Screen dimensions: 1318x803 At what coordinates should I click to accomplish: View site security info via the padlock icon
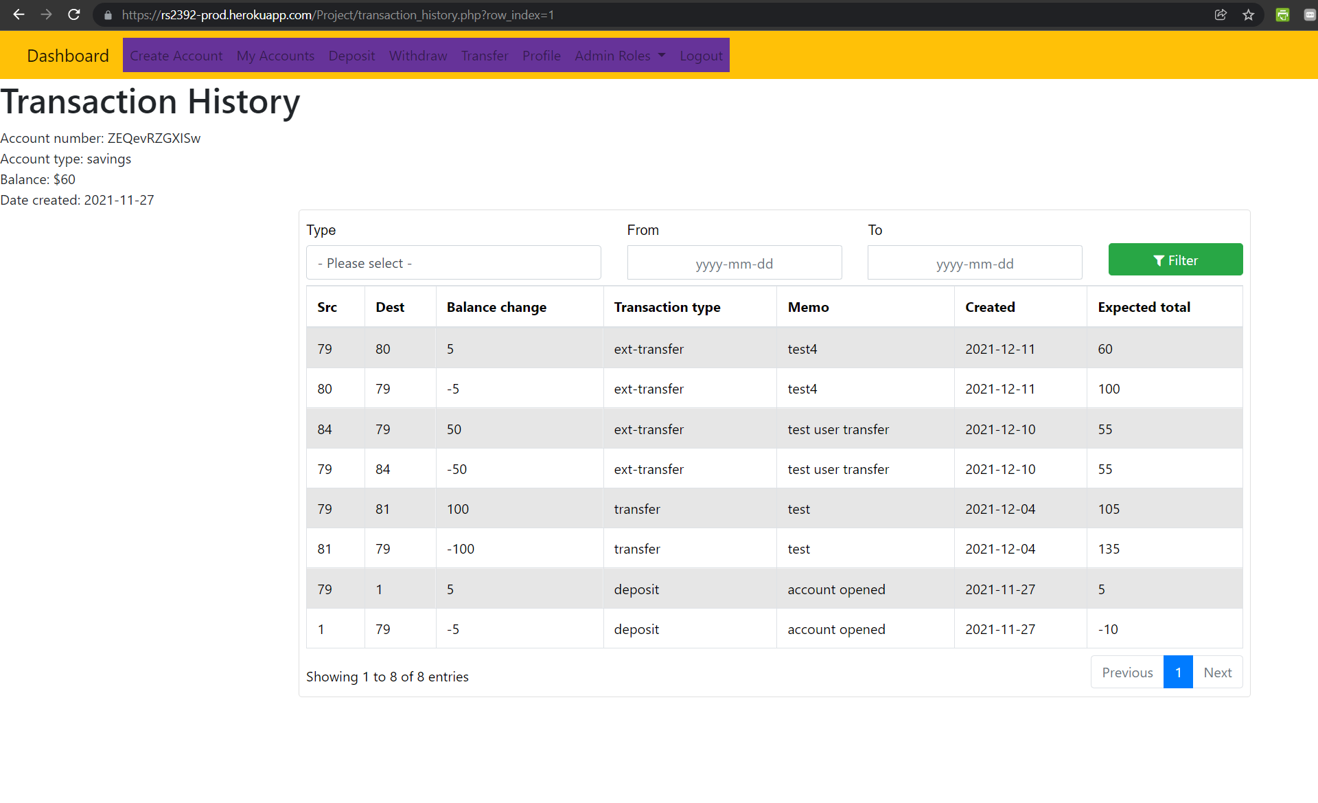pos(107,14)
